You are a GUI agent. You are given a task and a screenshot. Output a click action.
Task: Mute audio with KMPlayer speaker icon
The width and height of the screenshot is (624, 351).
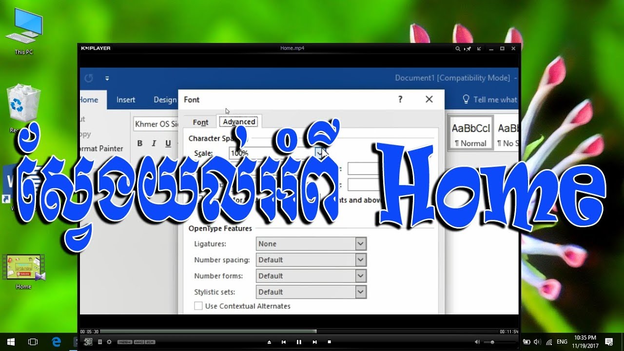coord(477,342)
